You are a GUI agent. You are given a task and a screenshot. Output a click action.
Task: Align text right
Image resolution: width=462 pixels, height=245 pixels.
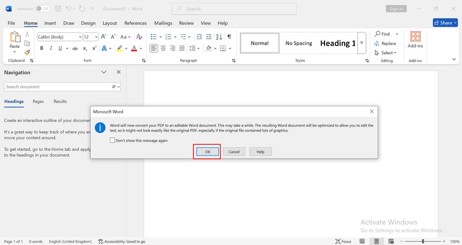173,48
